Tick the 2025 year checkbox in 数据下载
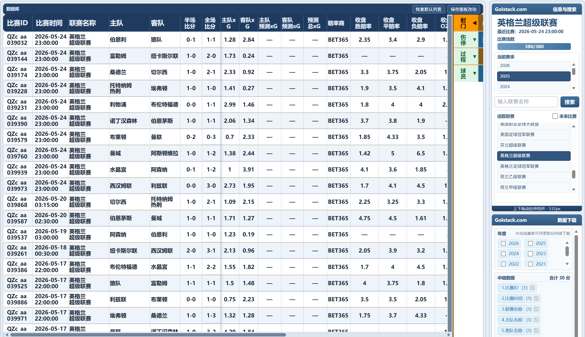Image resolution: width=585 pixels, height=337 pixels. tap(531, 243)
